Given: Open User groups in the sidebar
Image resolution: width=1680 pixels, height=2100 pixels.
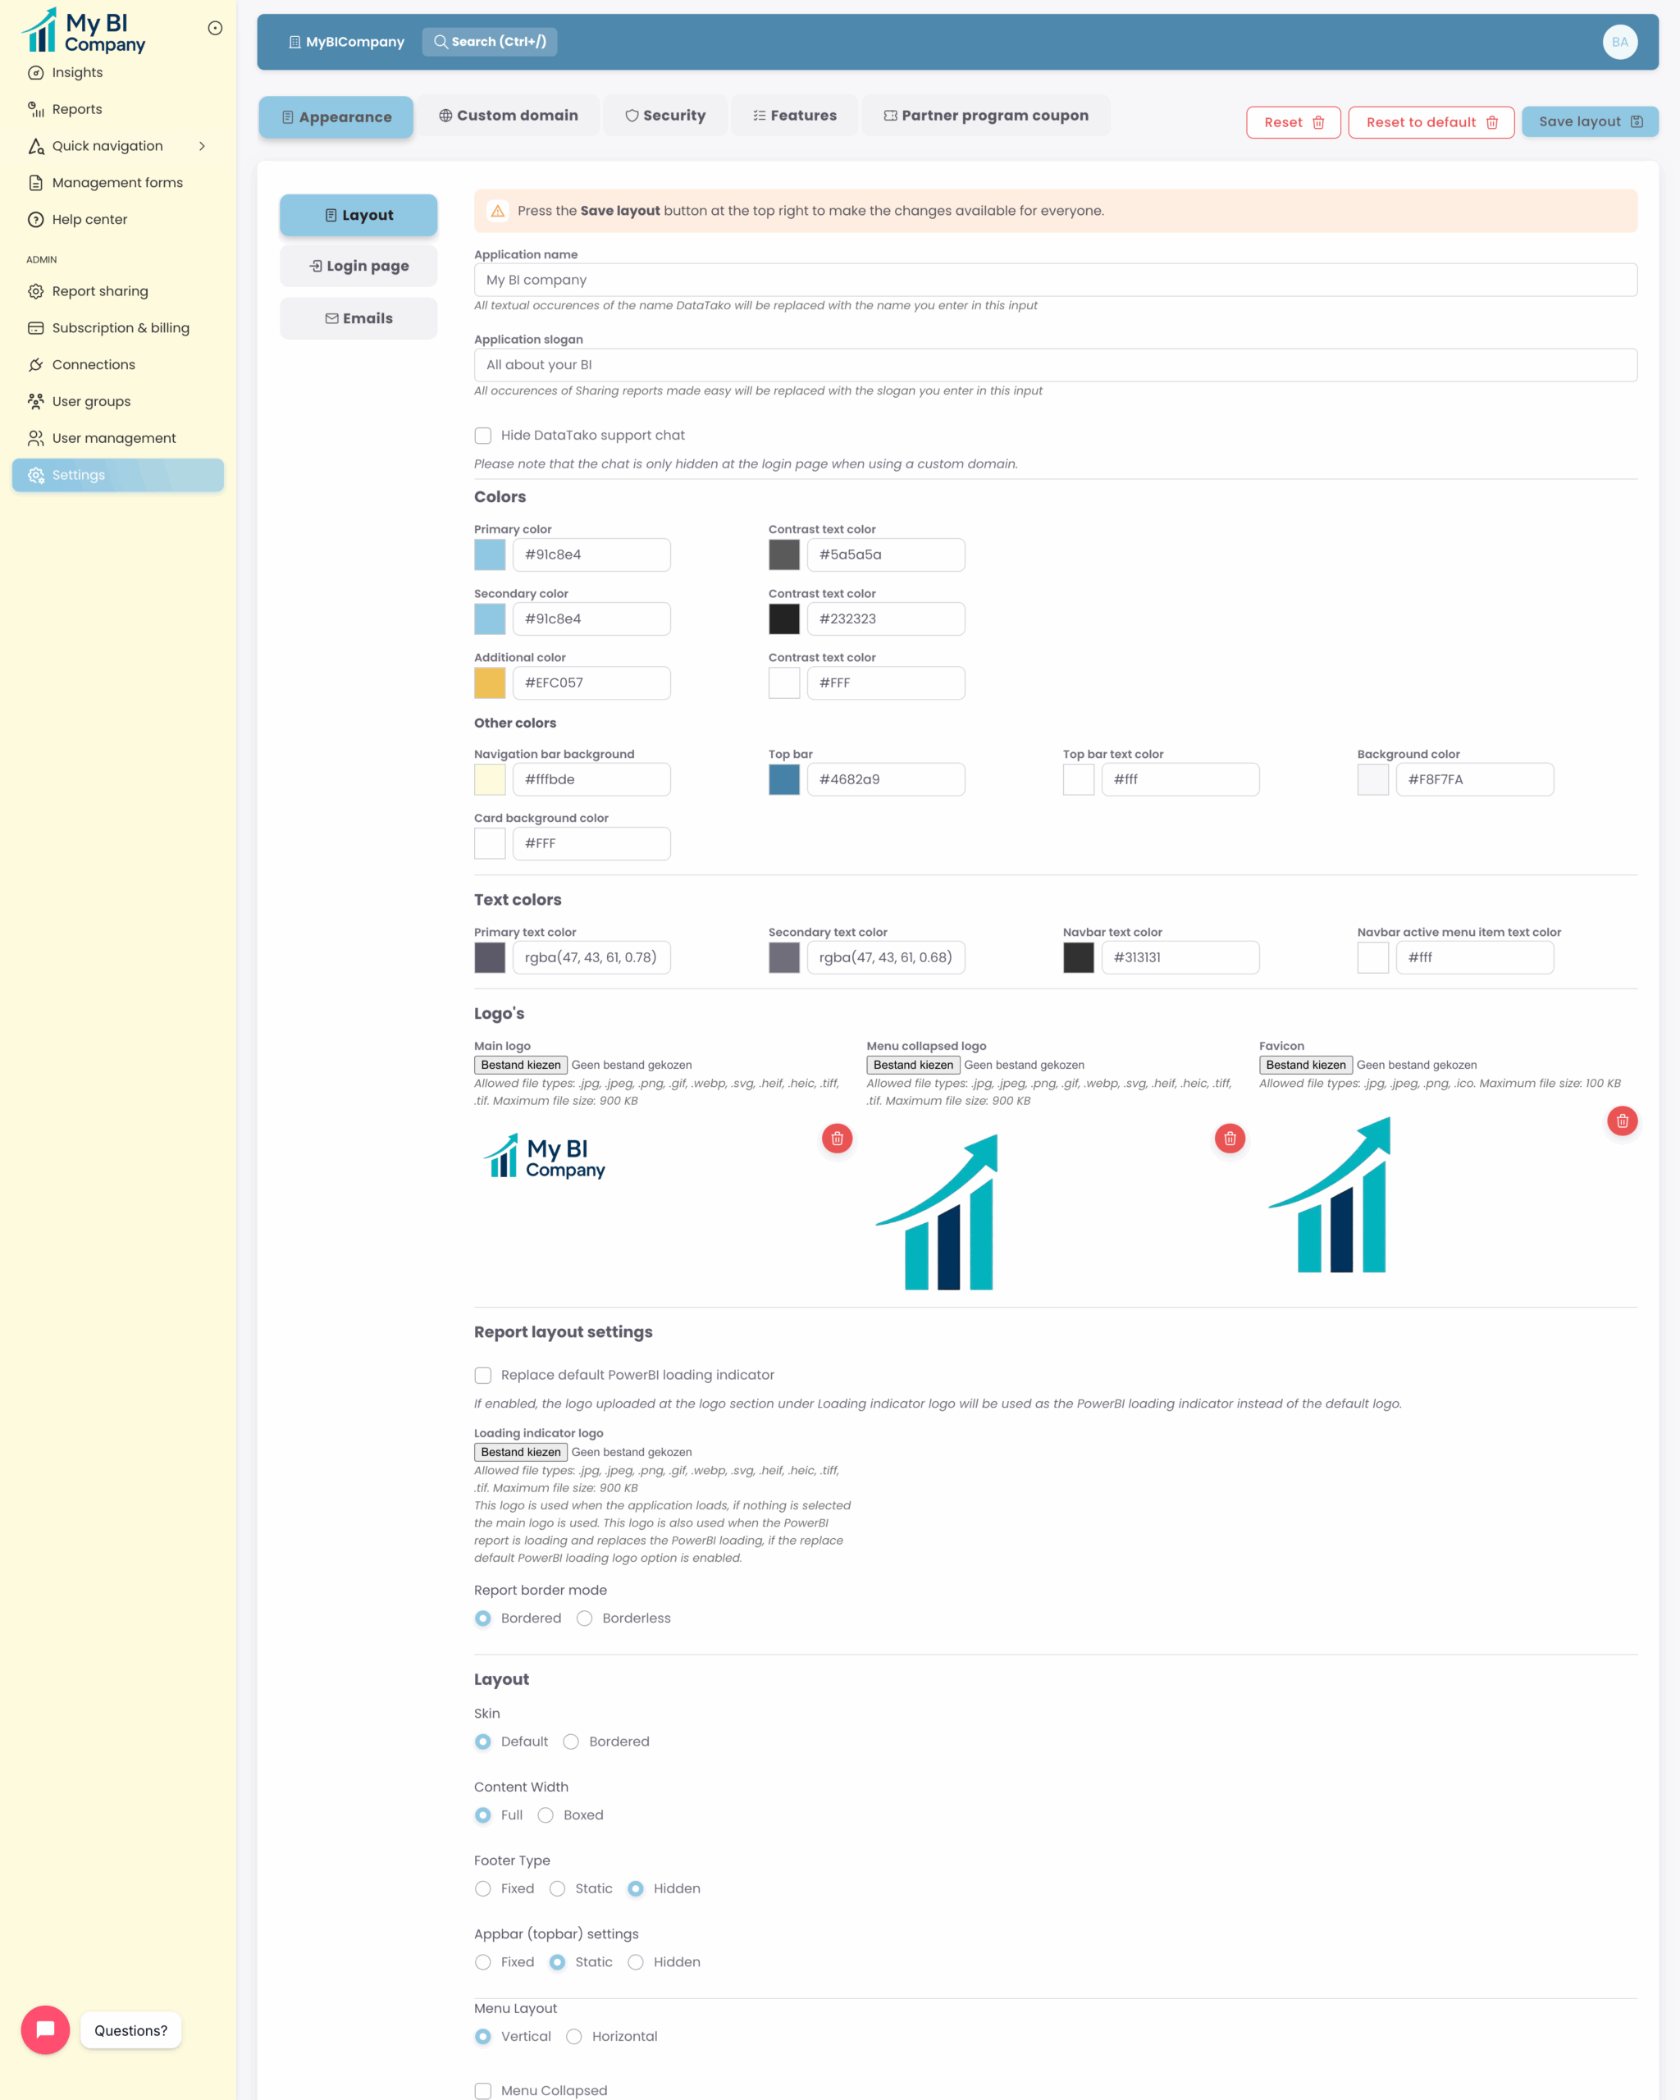Looking at the screenshot, I should [90, 401].
